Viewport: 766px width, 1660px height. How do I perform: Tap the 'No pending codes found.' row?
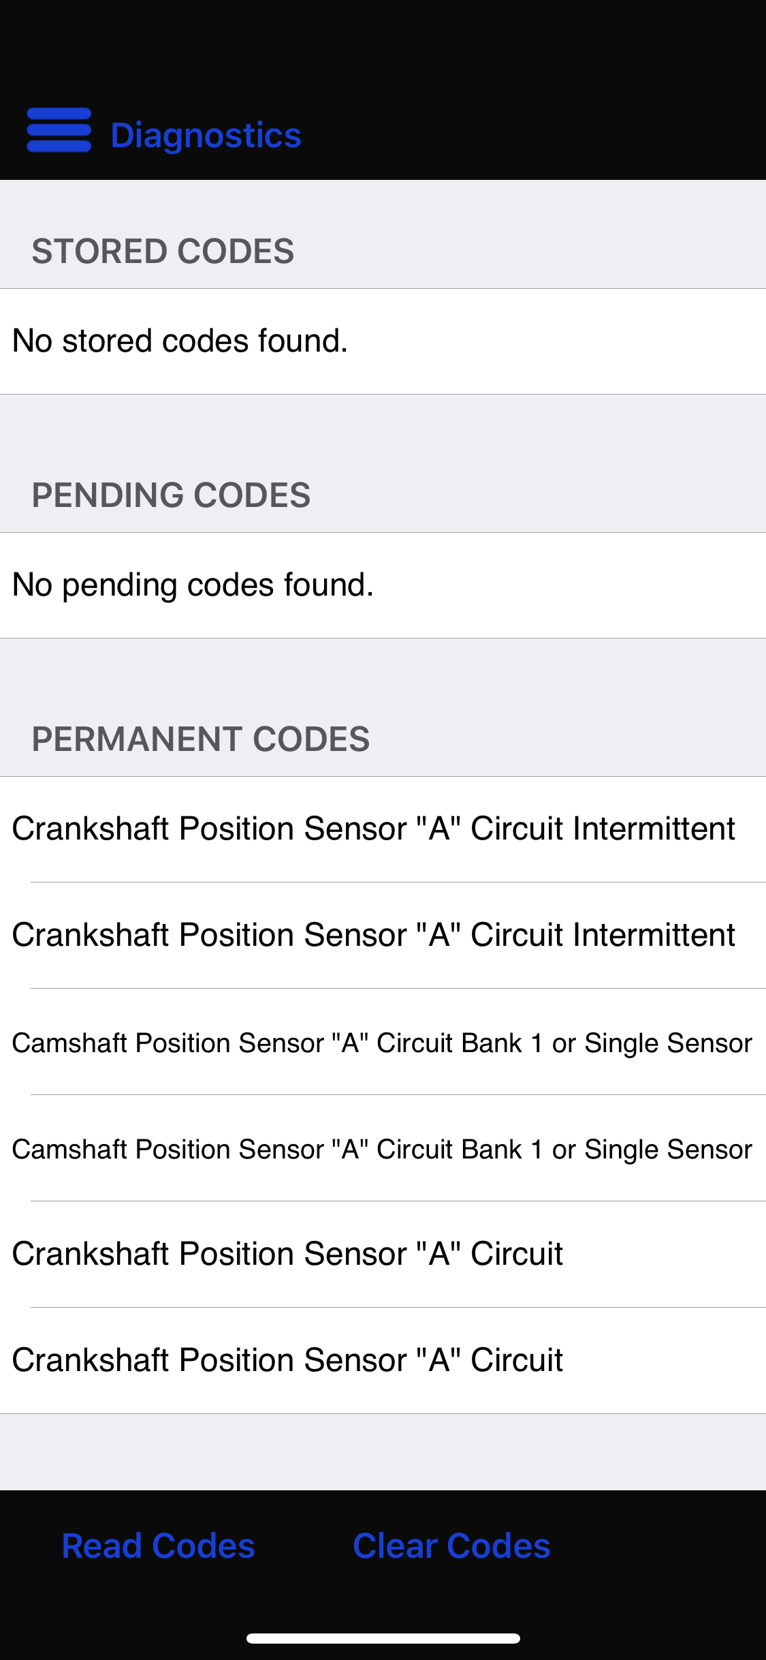click(x=383, y=585)
